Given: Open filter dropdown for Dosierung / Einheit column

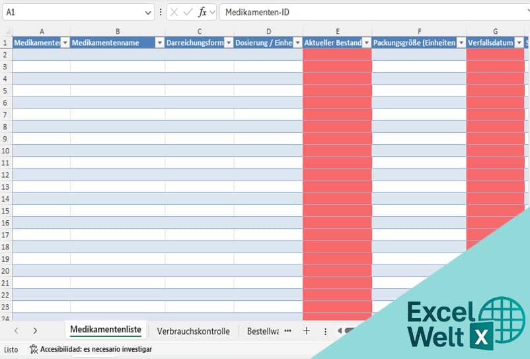Looking at the screenshot, I should click(x=298, y=42).
